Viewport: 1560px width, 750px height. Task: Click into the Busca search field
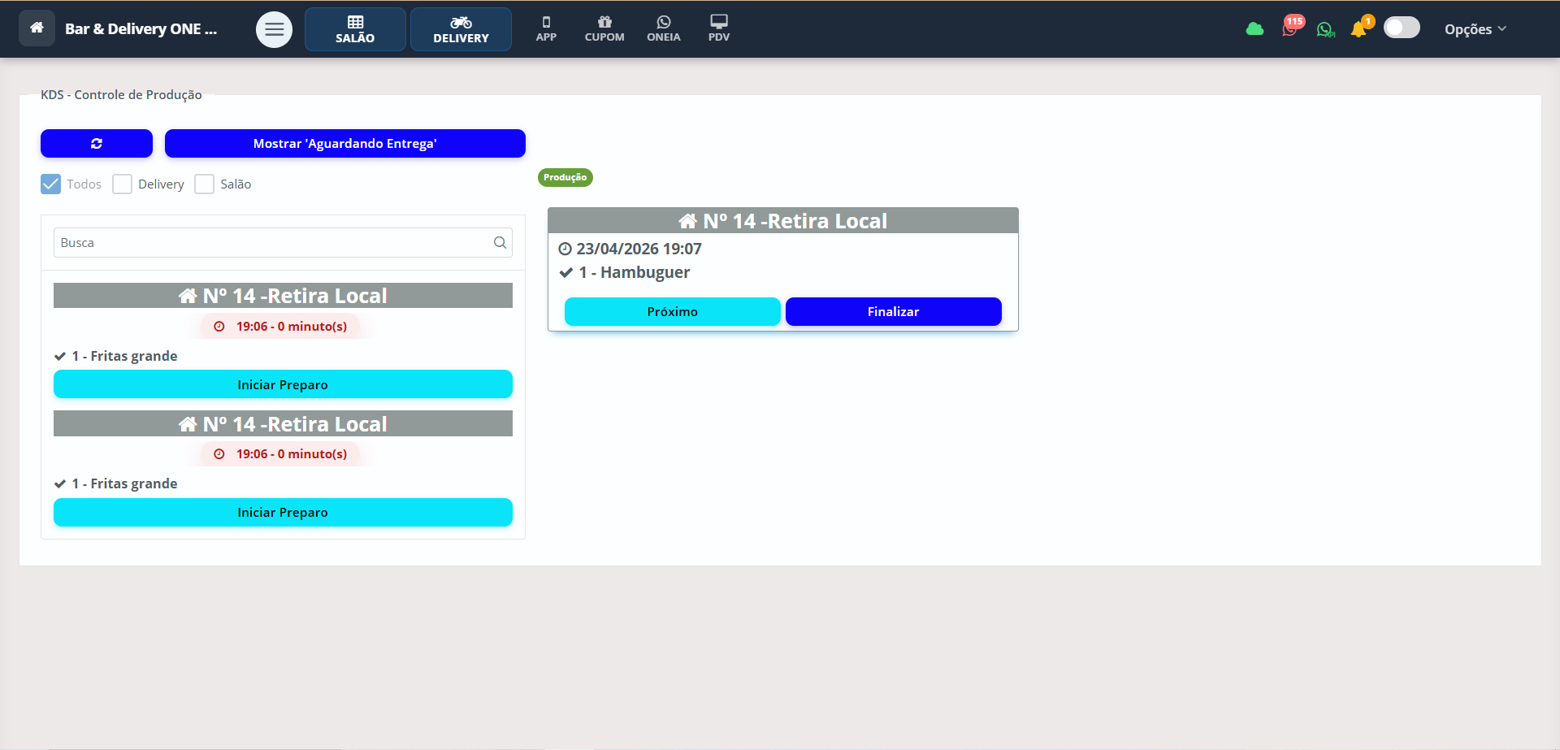272,242
